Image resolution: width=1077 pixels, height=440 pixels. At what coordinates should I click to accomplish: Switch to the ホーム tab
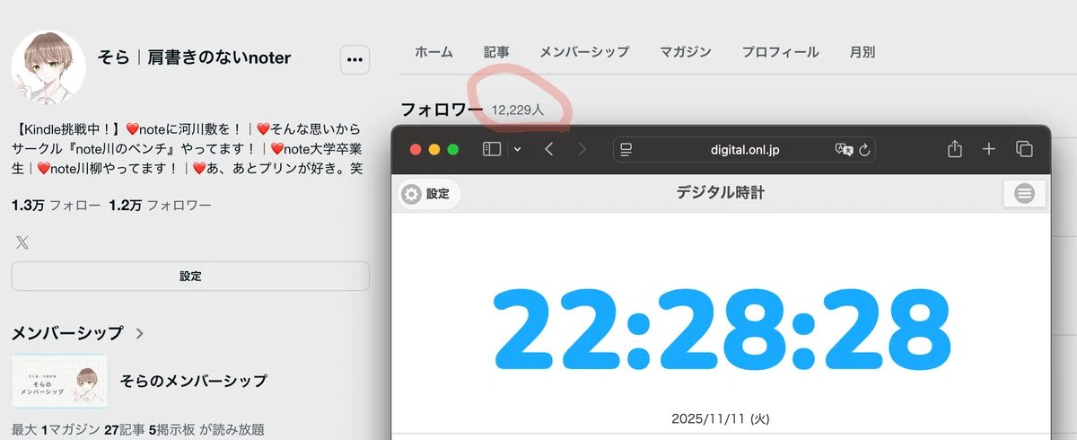(x=433, y=52)
